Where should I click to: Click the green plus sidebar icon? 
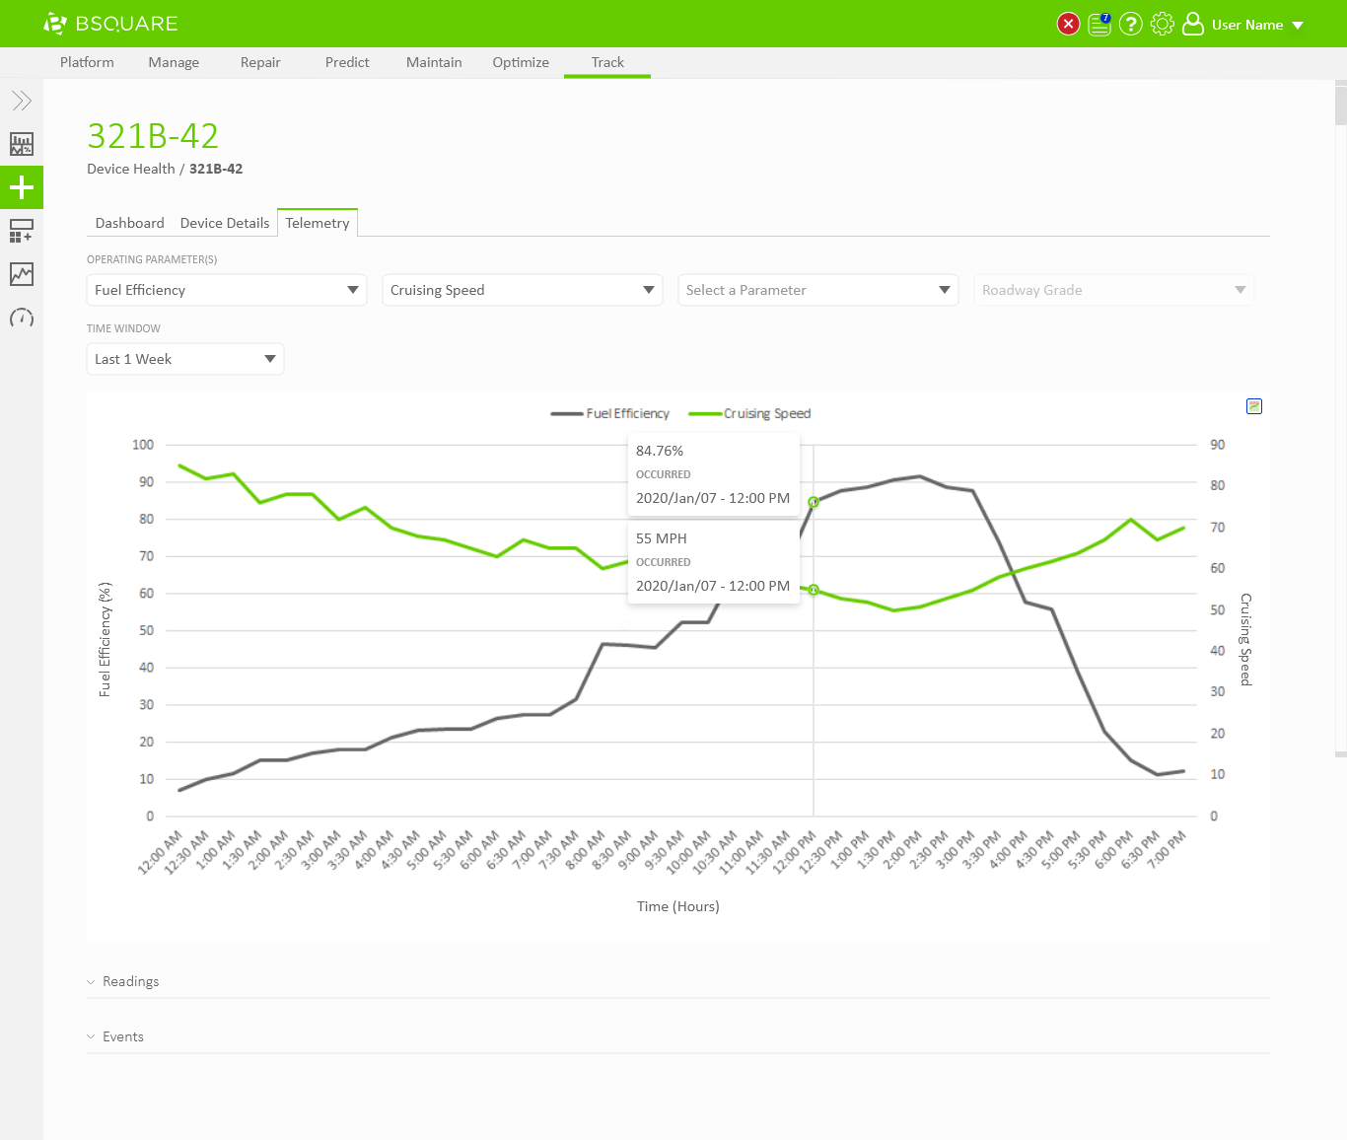[22, 187]
